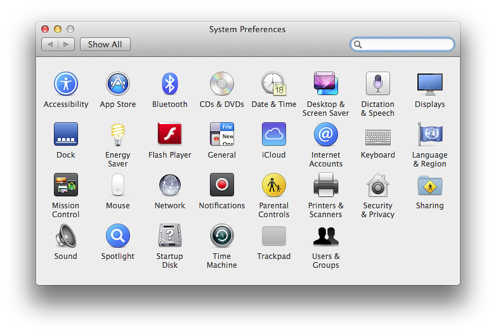
Task: Minimize window with the yellow button
Action: (x=58, y=29)
